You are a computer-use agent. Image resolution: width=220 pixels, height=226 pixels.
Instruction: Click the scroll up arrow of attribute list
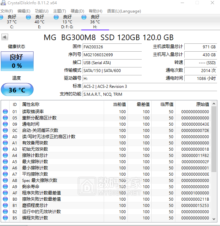click(214, 104)
